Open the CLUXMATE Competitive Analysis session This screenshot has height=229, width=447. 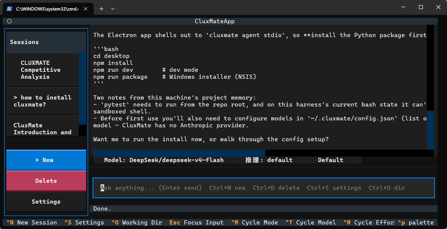click(43, 70)
